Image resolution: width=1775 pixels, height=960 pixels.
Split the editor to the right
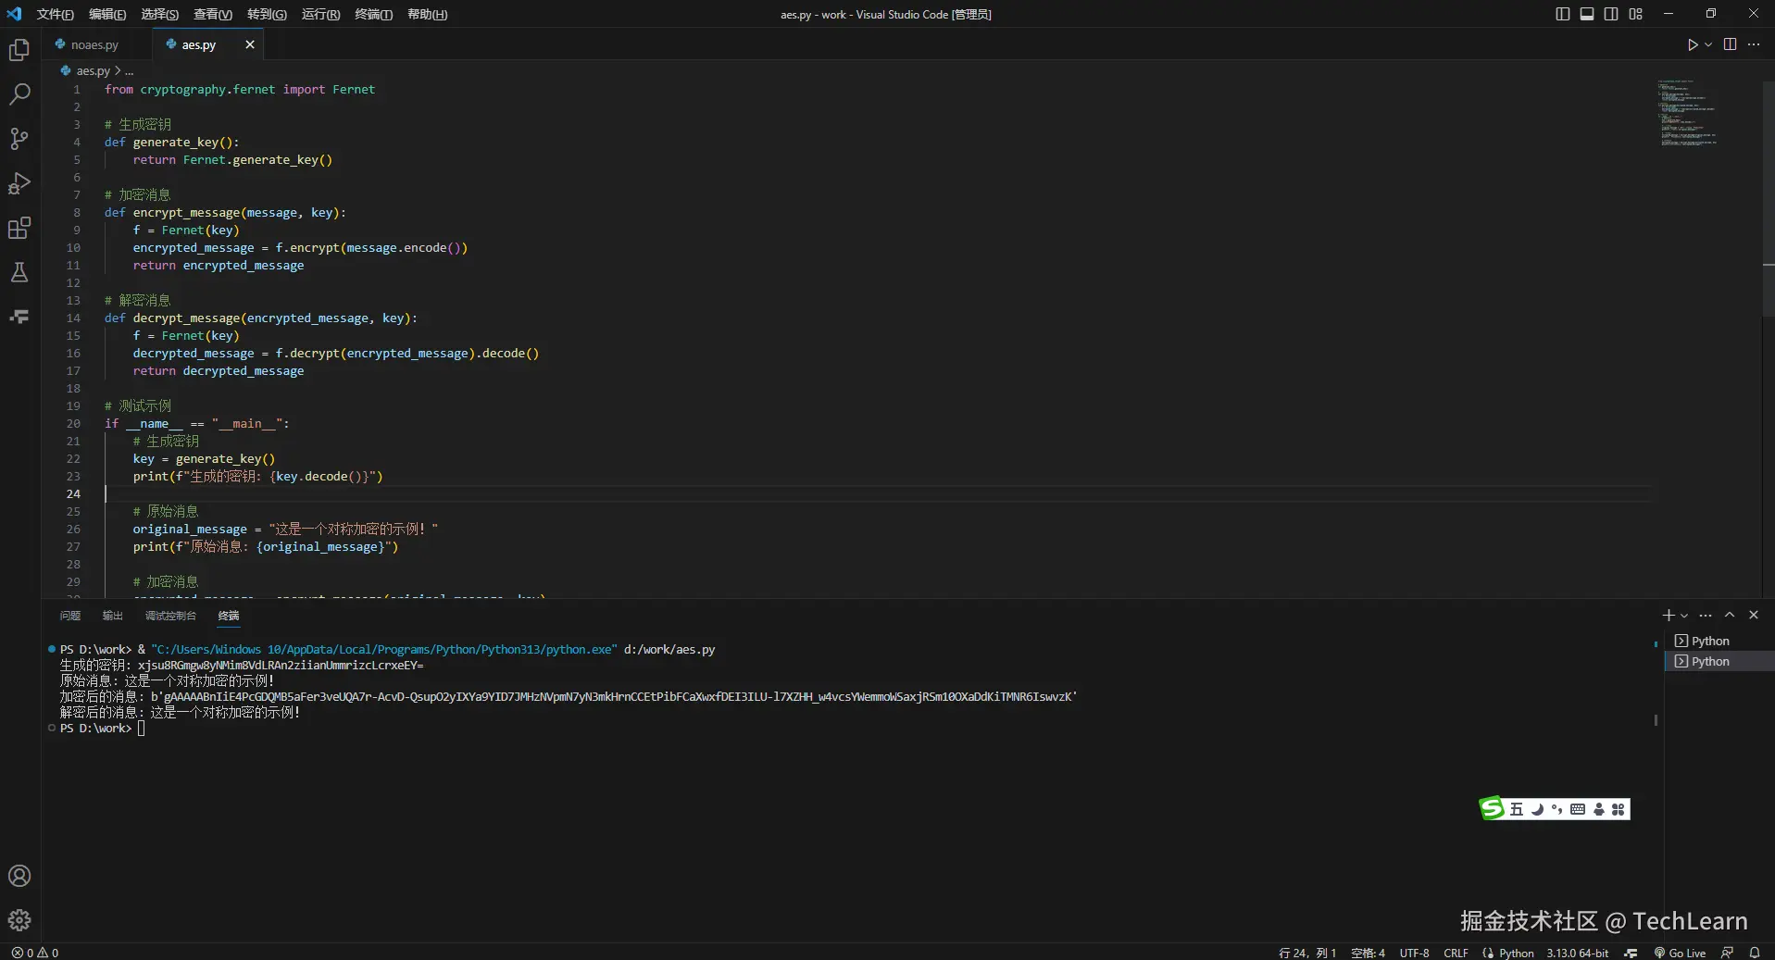click(x=1730, y=44)
